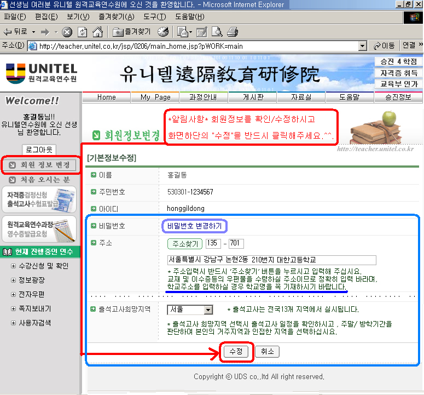The image size is (424, 395).
Task: Click the 주소찾기 address search button
Action: point(185,244)
